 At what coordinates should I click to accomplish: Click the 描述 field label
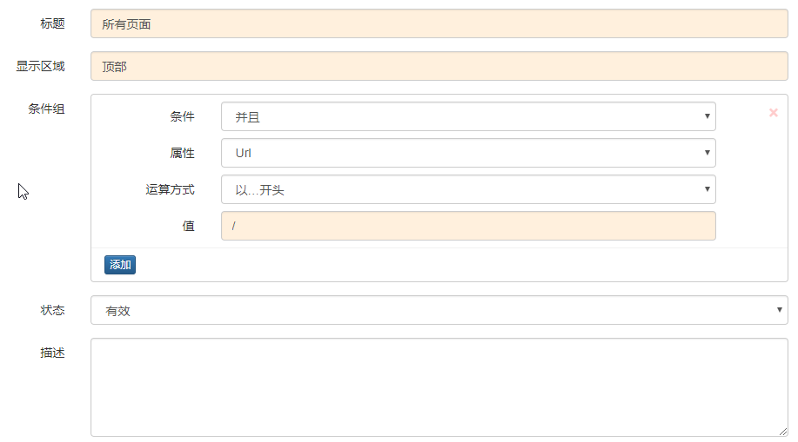(x=52, y=353)
